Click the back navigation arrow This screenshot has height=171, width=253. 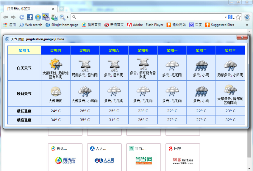(x=5, y=17)
